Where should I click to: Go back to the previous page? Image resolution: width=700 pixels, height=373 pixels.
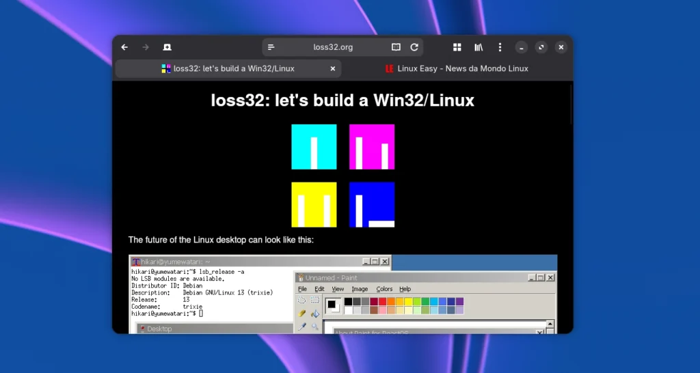124,47
